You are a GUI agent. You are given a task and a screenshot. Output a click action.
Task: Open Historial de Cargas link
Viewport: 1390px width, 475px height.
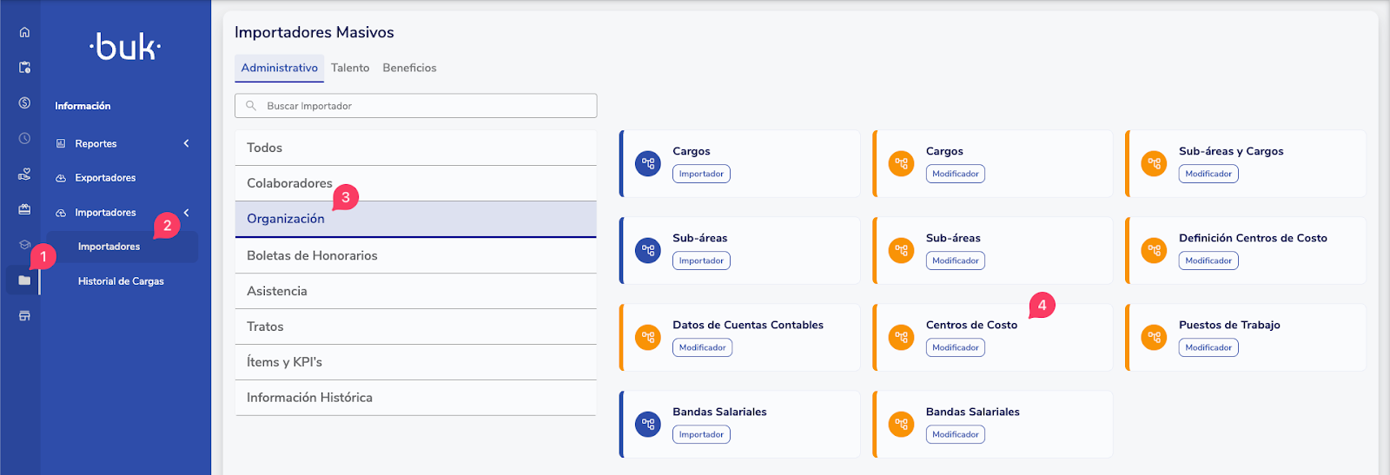tap(121, 281)
